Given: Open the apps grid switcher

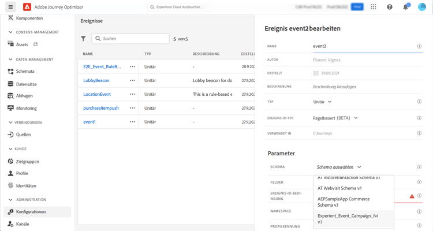Looking at the screenshot, I should click(x=374, y=7).
